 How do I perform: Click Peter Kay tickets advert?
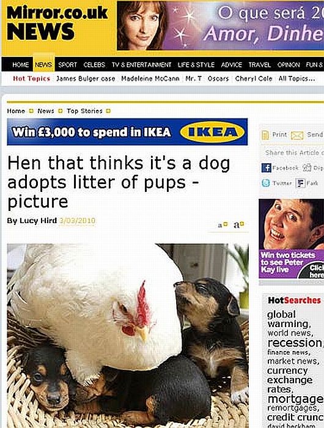point(291,238)
